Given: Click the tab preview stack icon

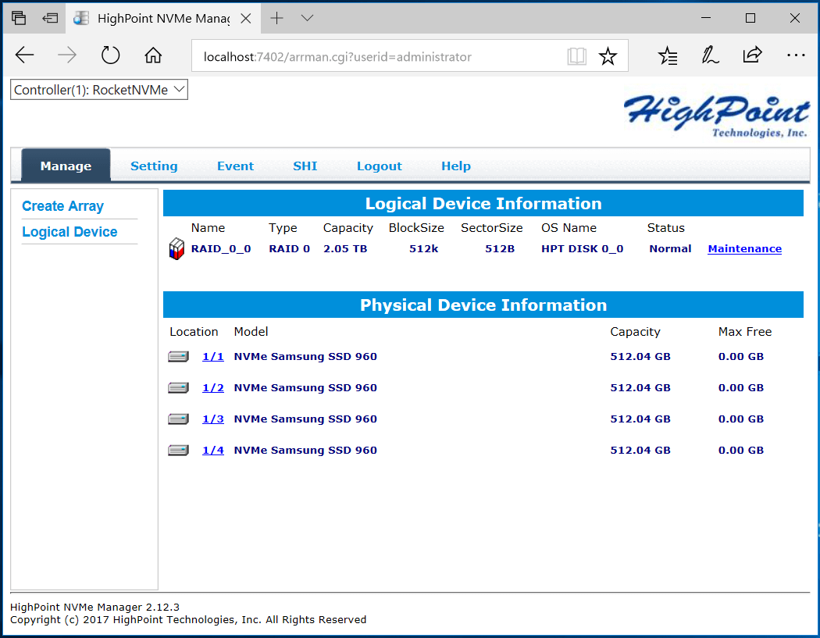Looking at the screenshot, I should coord(19,18).
